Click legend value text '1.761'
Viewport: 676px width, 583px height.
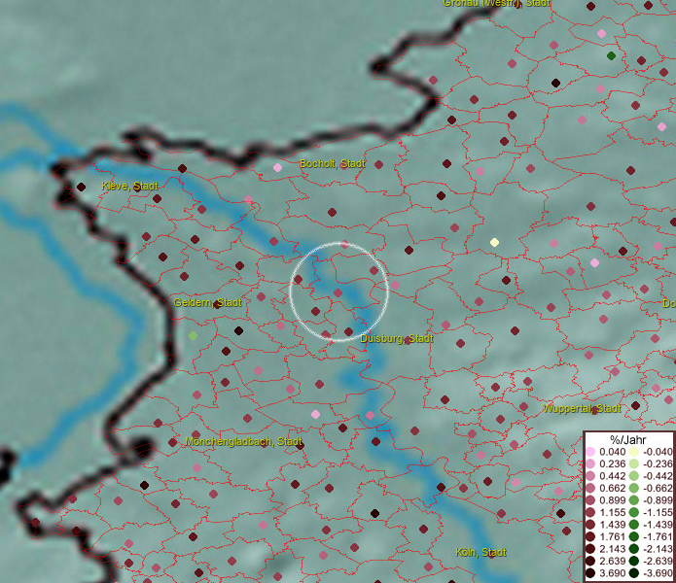tap(612, 537)
